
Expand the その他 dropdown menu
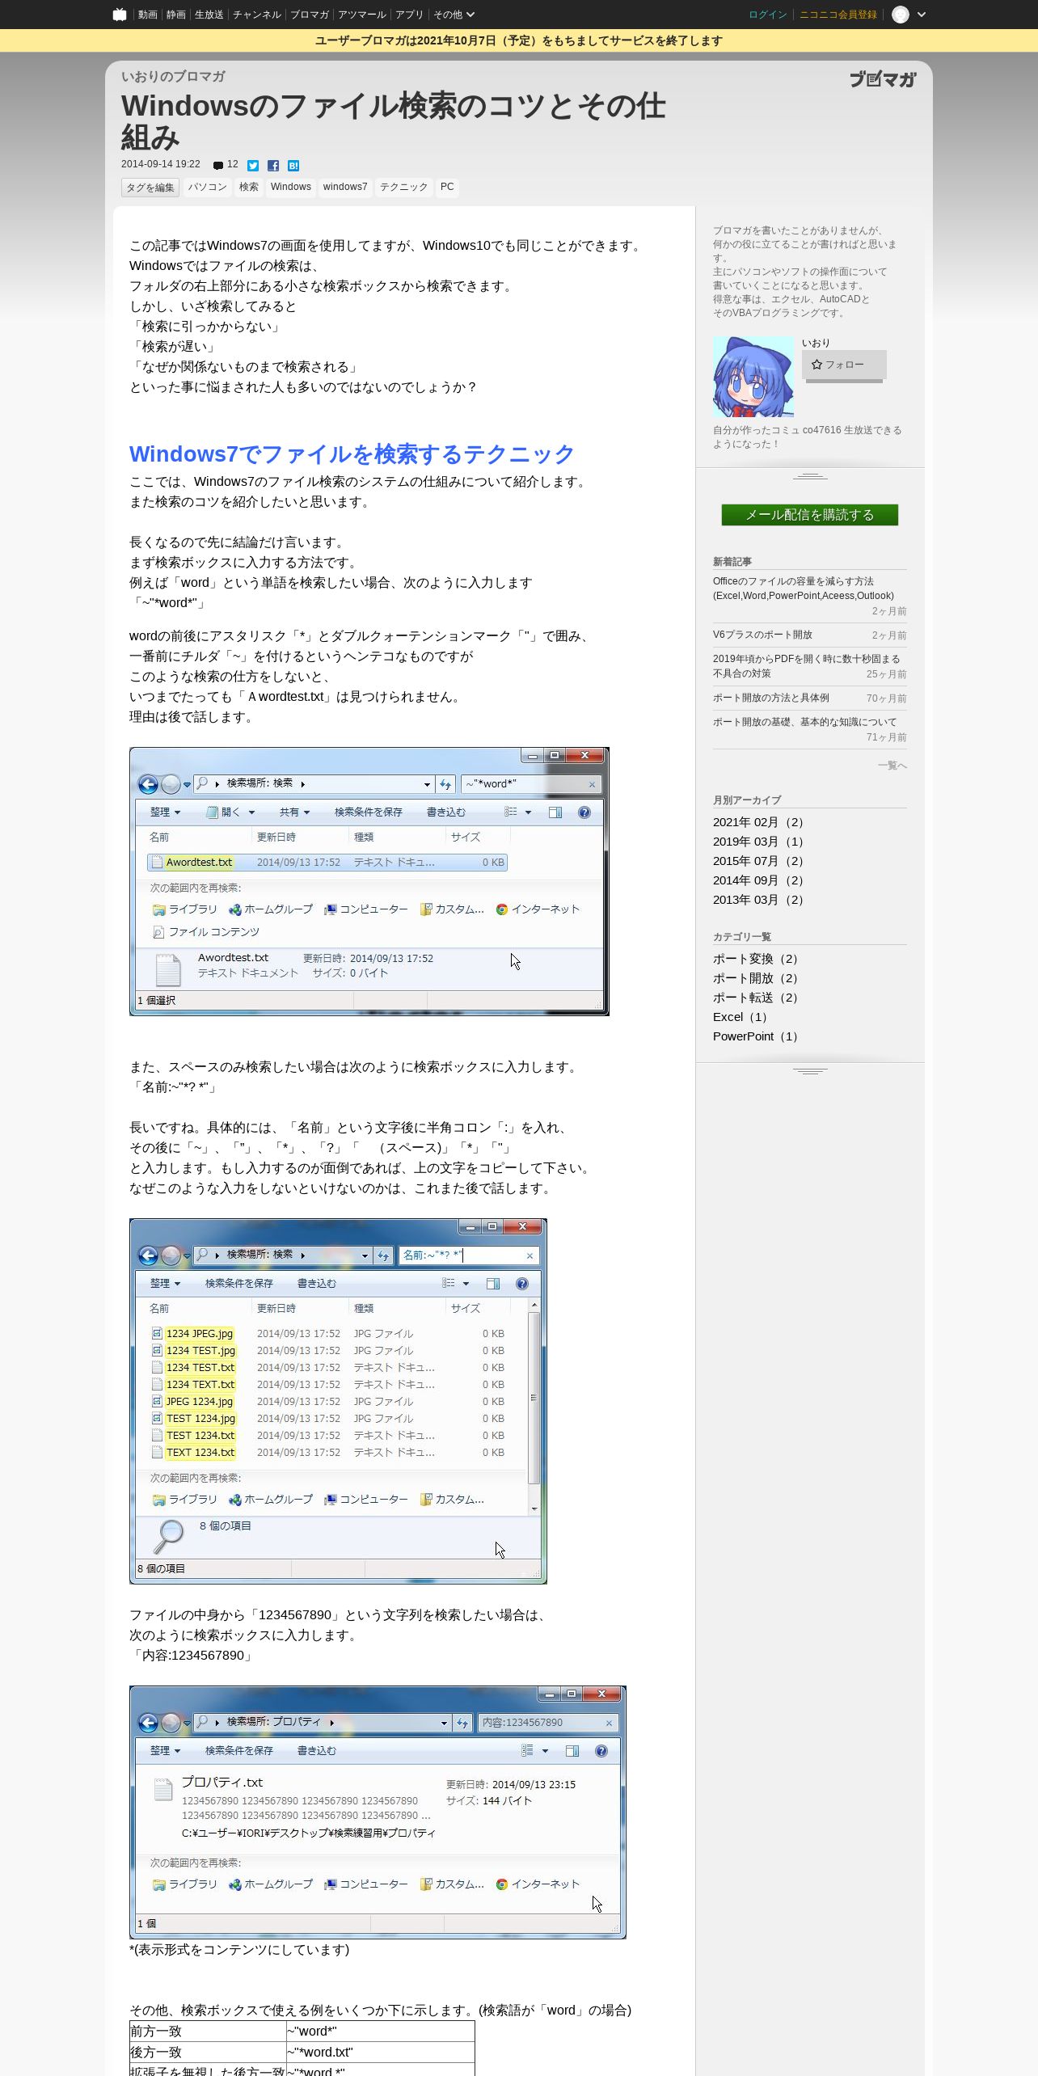point(454,15)
